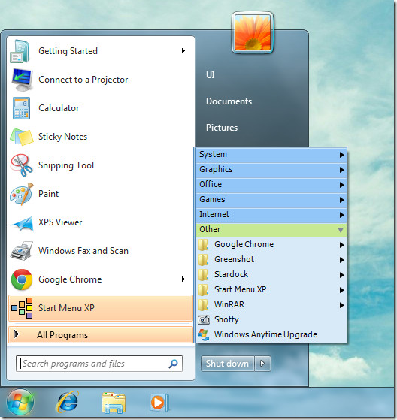
Task: Open Windows Media Player from the taskbar
Action: tap(159, 402)
